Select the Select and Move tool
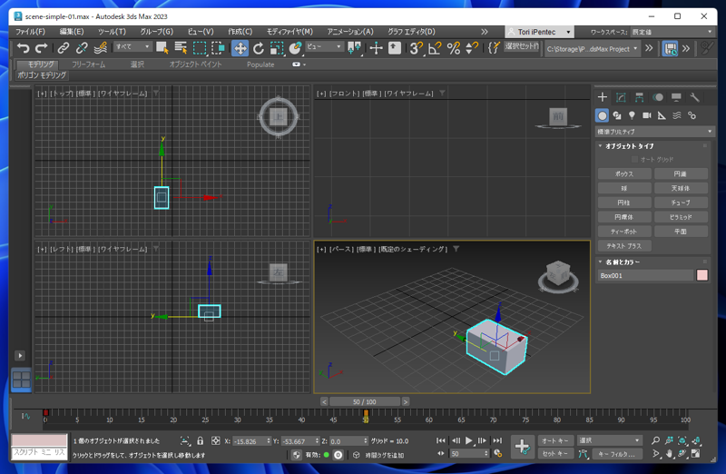The image size is (726, 474). [x=240, y=48]
